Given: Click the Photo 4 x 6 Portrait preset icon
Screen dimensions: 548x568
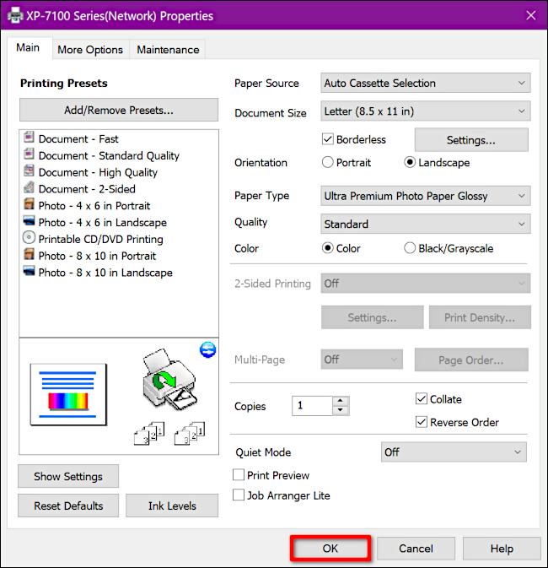Looking at the screenshot, I should pos(29,204).
